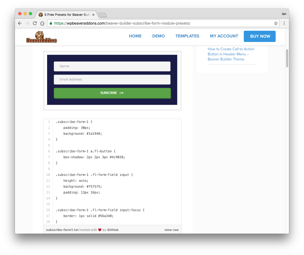Click code text 'background: #1a1948;'
Screen dimensions: 304x255
pos(83,134)
